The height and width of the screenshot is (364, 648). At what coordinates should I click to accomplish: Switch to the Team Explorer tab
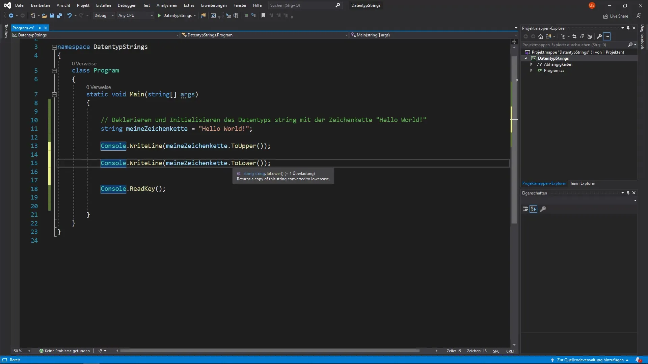(x=583, y=183)
